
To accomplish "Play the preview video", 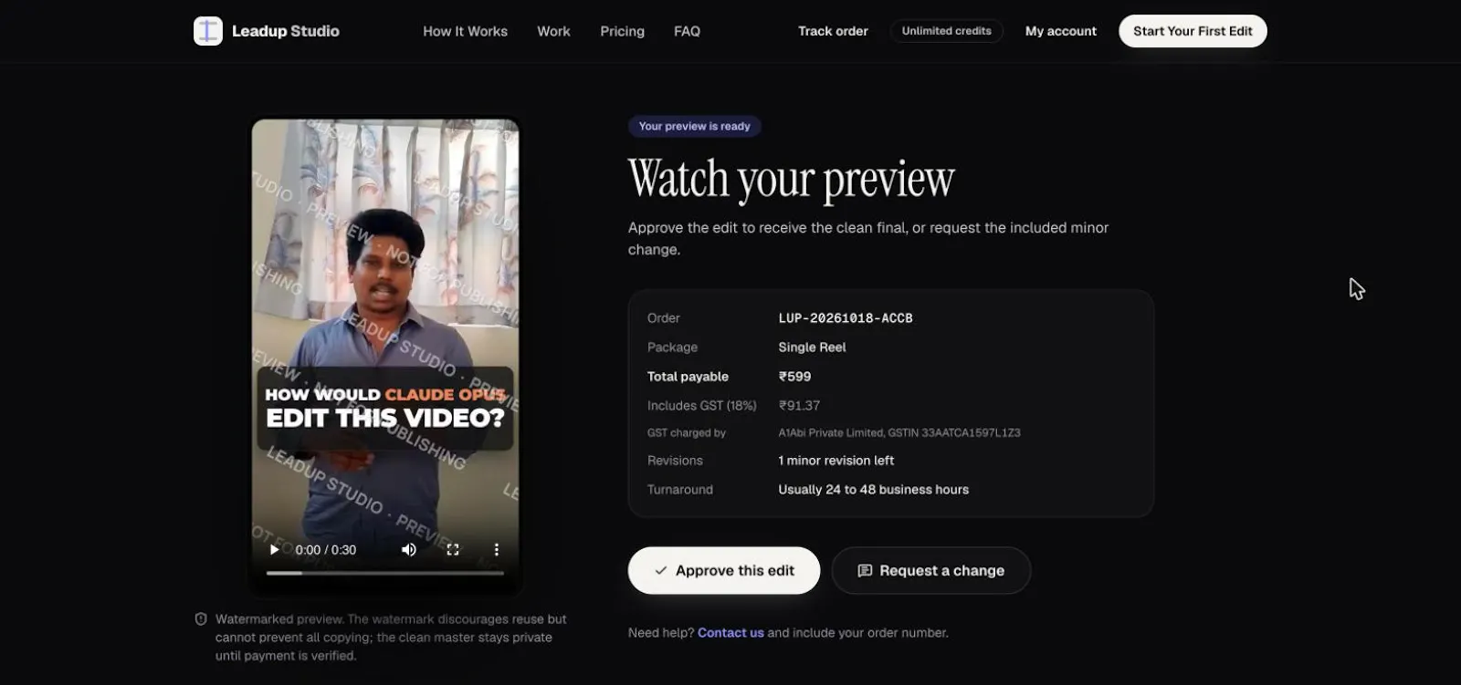I will point(274,550).
